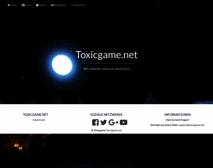Viewport: 213px width, 168px height.
Task: Open the Team page from navigation
Action: pos(26,5)
